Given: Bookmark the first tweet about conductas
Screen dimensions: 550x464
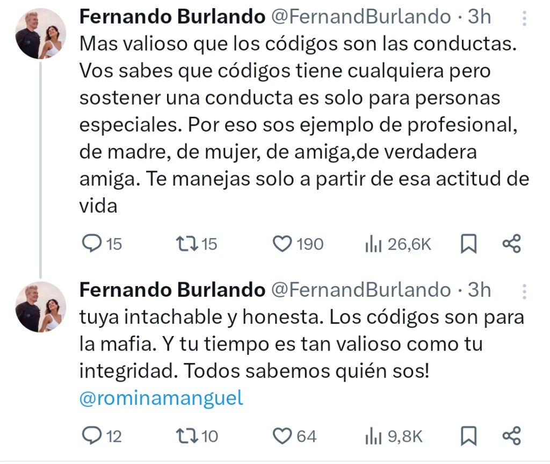Looking at the screenshot, I should tap(469, 245).
